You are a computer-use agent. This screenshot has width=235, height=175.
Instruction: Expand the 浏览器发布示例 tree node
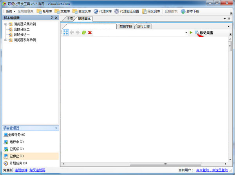point(6,40)
